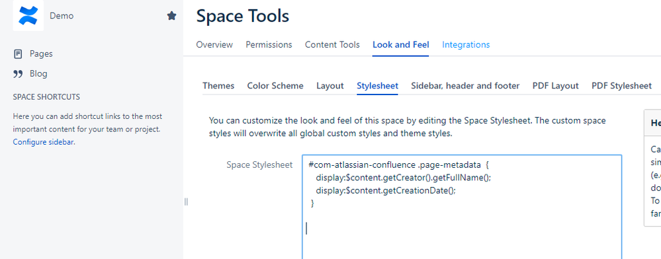Open the PDF Stylesheet sub-tab
The width and height of the screenshot is (661, 259).
pos(621,86)
